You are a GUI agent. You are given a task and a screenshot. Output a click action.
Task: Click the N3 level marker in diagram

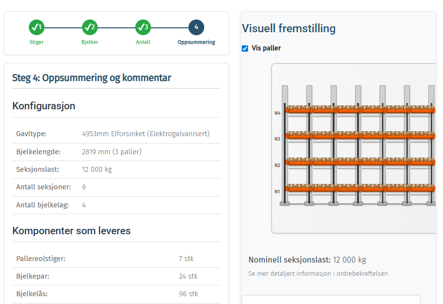tap(277, 139)
